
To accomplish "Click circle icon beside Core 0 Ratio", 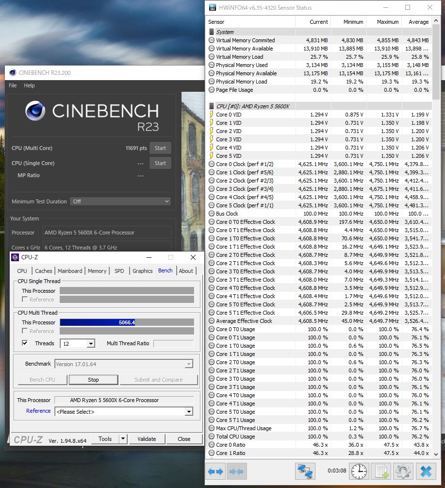I will click(x=212, y=445).
